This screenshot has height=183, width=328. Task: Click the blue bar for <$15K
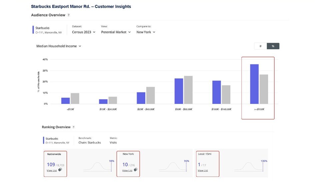tap(65, 101)
